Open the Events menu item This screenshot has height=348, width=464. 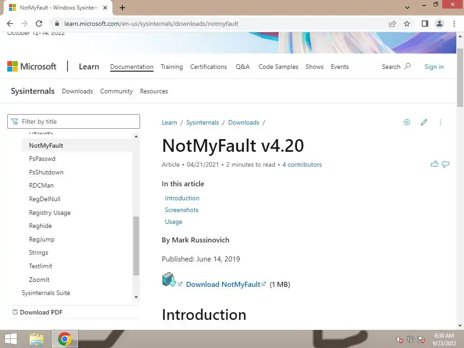click(340, 67)
